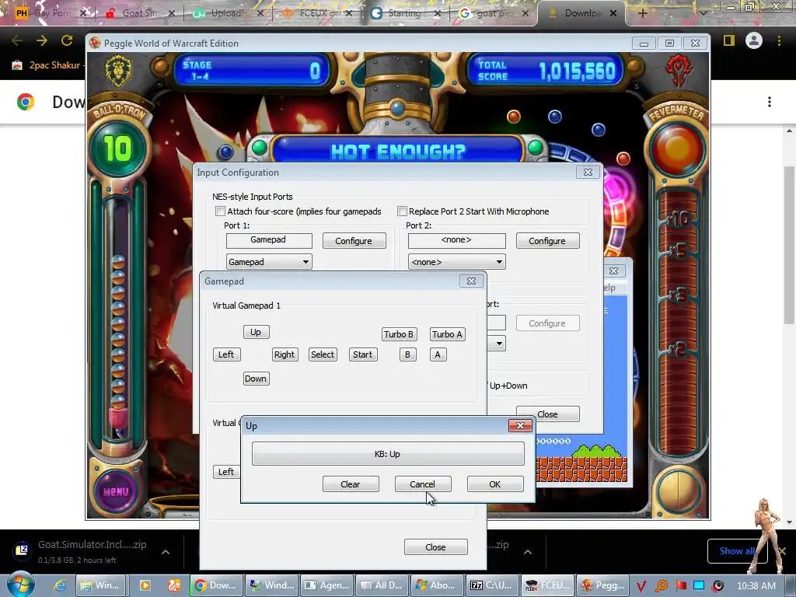This screenshot has height=597, width=796.
Task: Configure the Select button mapping
Action: [323, 354]
